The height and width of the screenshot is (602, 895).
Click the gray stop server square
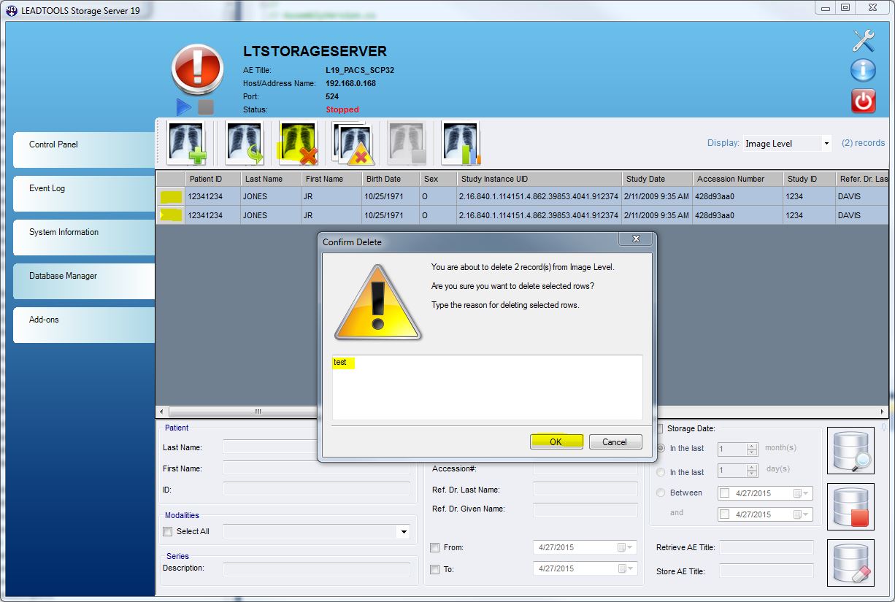coord(206,107)
